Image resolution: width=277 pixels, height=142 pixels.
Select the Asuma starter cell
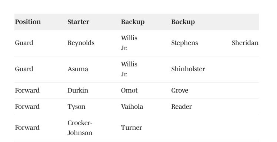(78, 69)
